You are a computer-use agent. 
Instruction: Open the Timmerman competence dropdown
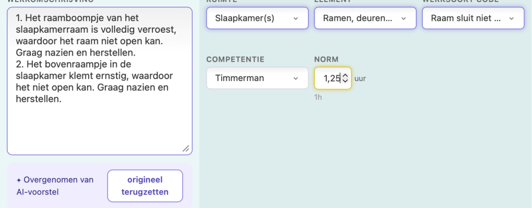[258, 78]
